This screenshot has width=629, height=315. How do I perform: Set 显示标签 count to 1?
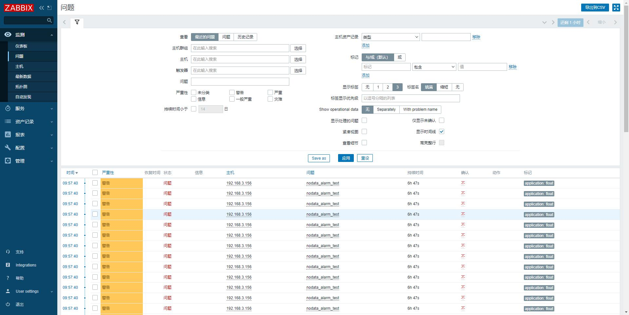378,87
